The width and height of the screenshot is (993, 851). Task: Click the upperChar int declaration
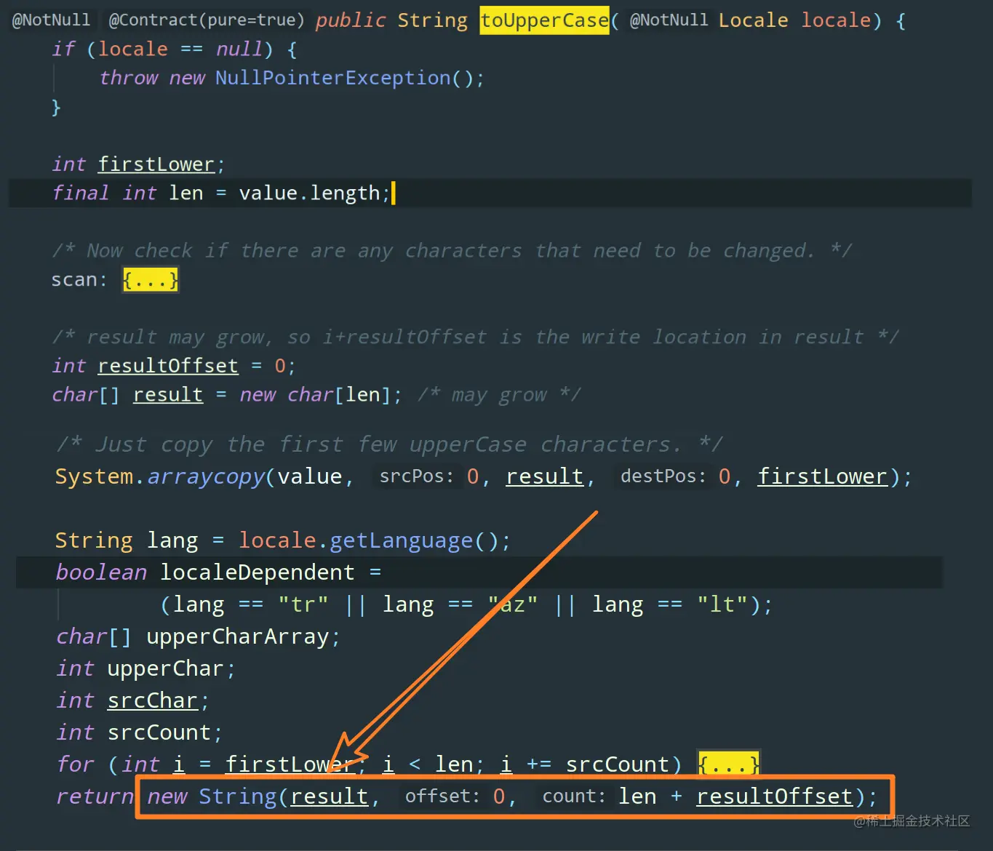tap(166, 668)
